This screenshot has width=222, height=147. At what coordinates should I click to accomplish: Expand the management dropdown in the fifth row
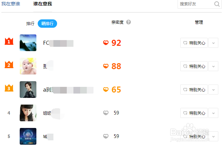[x=213, y=136]
